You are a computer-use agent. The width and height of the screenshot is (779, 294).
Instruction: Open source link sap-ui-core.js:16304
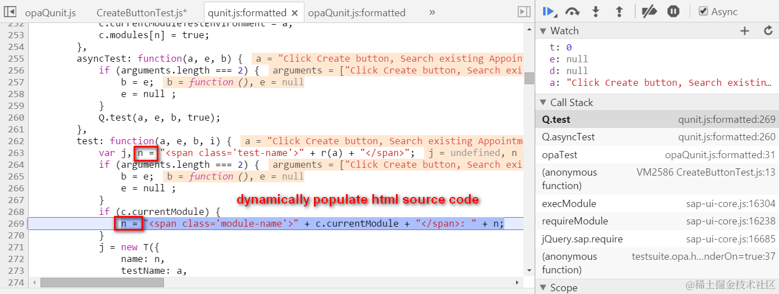[731, 204]
